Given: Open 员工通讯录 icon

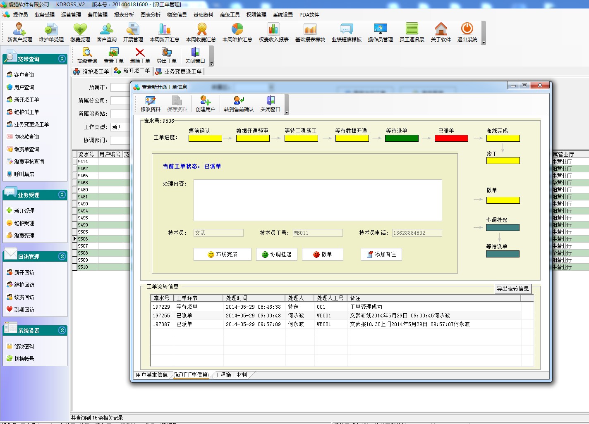Looking at the screenshot, I should point(412,32).
